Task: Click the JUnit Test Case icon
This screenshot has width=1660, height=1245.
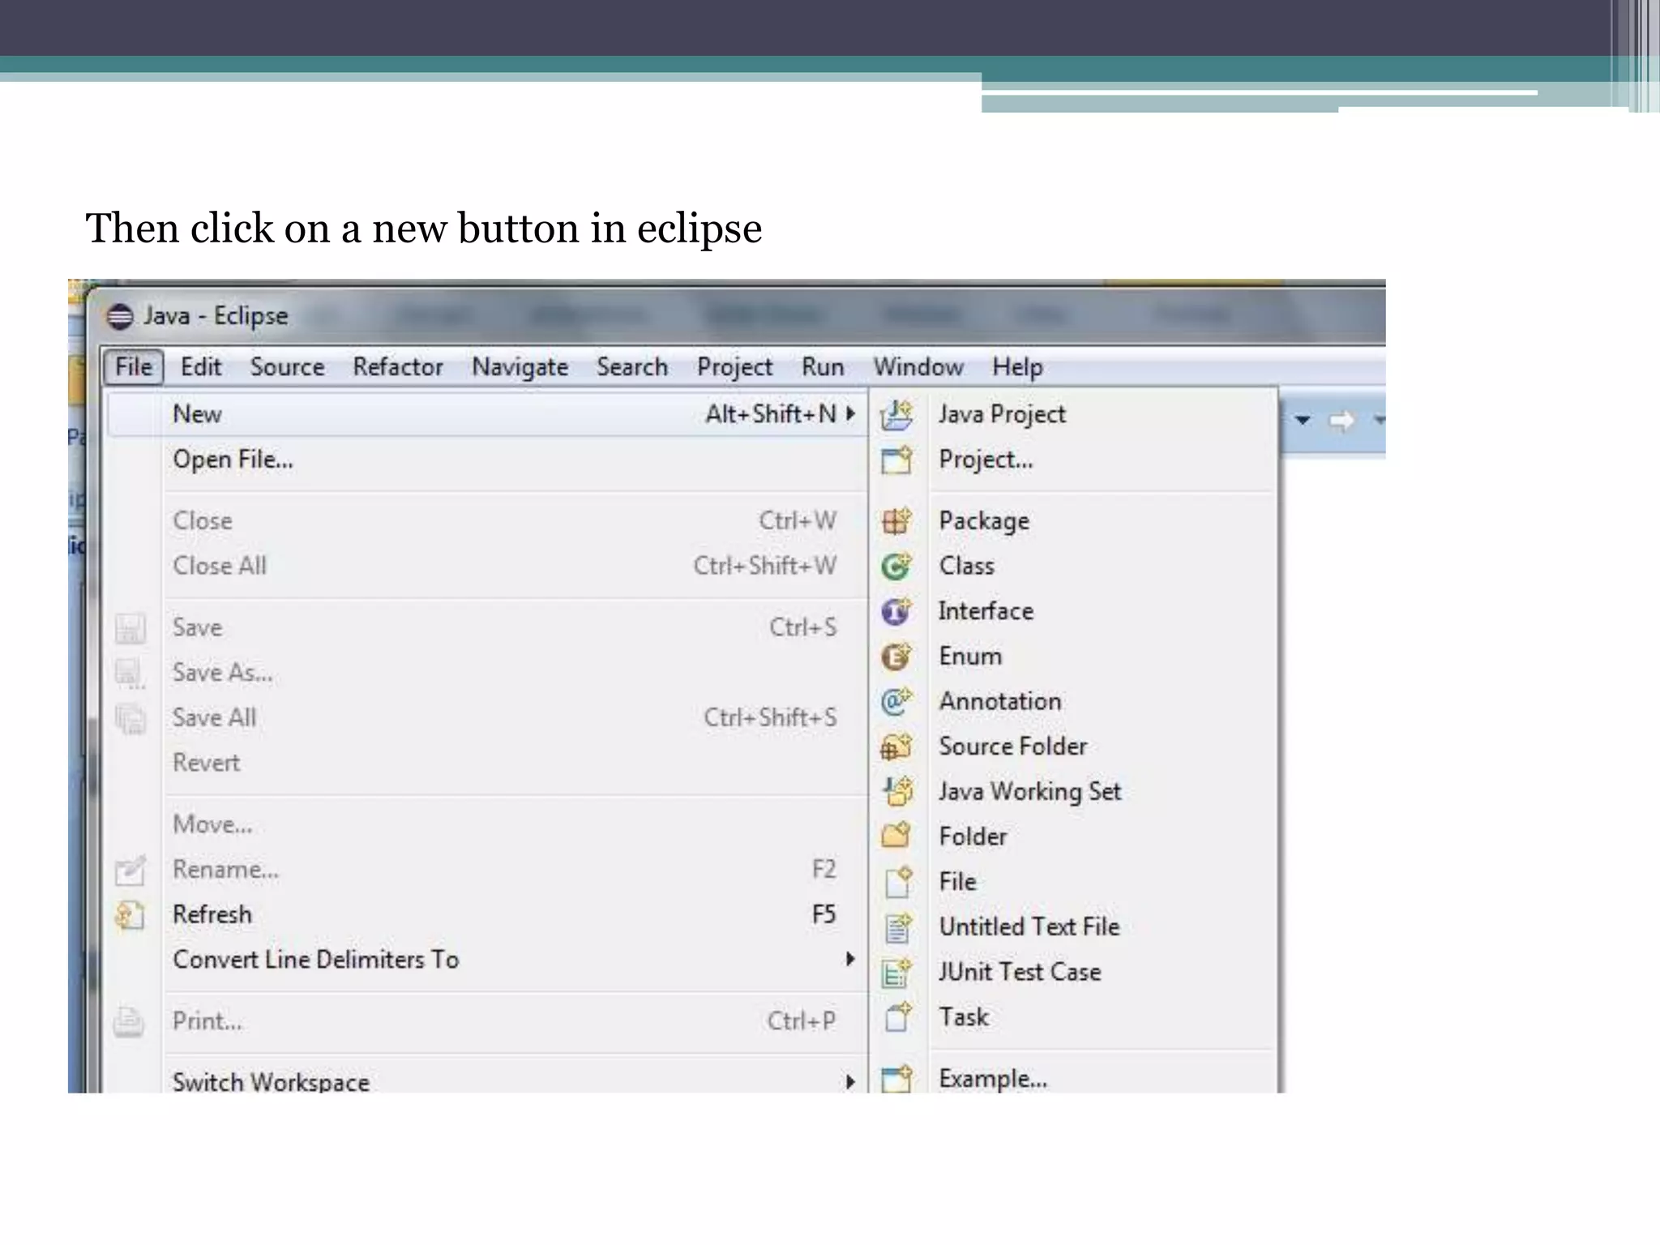Action: coord(896,972)
